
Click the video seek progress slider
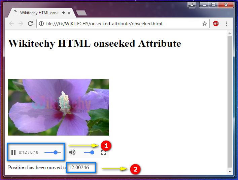pos(53,152)
